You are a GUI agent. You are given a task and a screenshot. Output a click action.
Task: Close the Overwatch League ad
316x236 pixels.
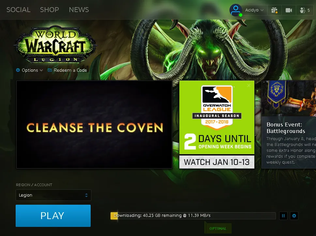click(249, 85)
